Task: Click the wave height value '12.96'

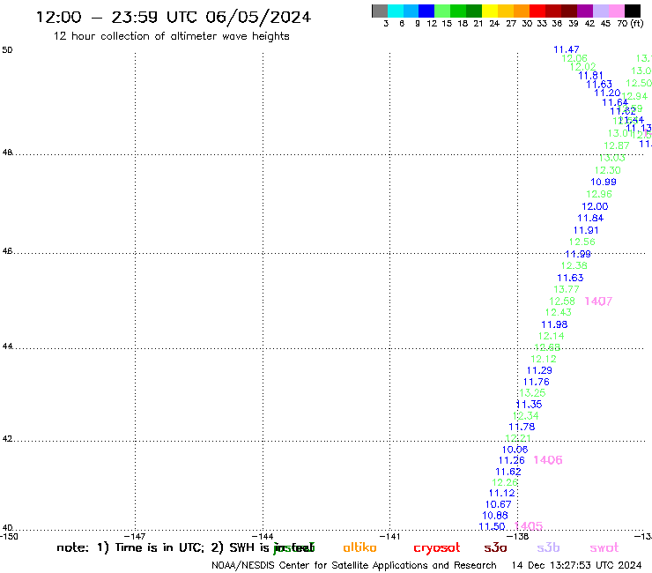Action: (x=599, y=194)
